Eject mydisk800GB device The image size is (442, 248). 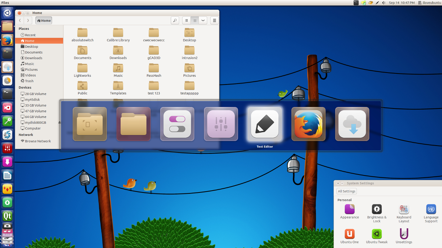pos(60,122)
